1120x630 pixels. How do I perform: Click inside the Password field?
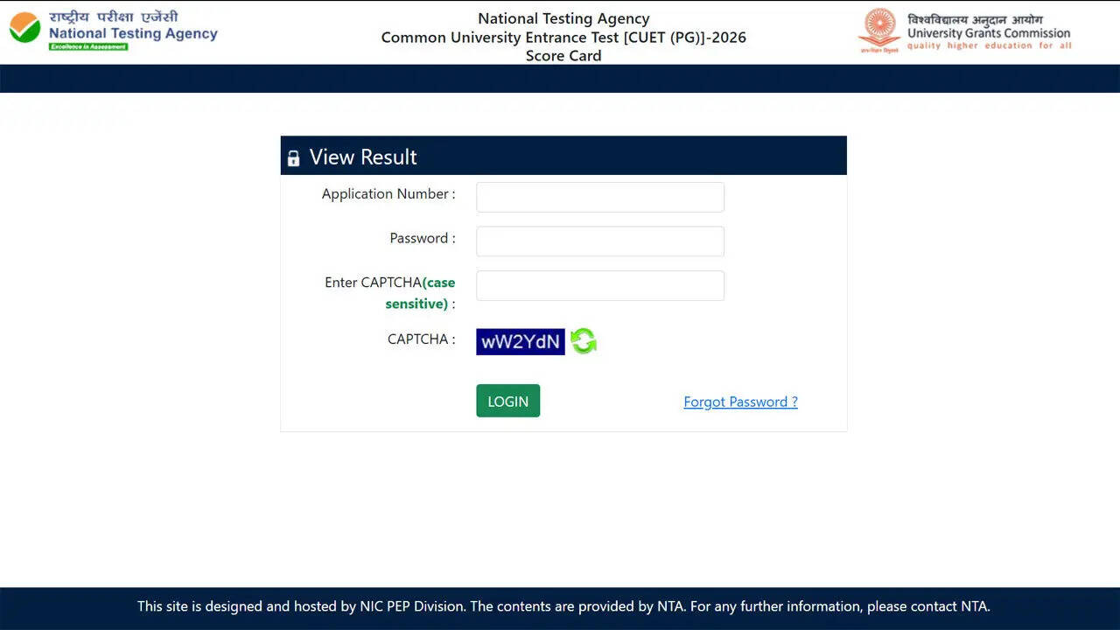coord(599,241)
